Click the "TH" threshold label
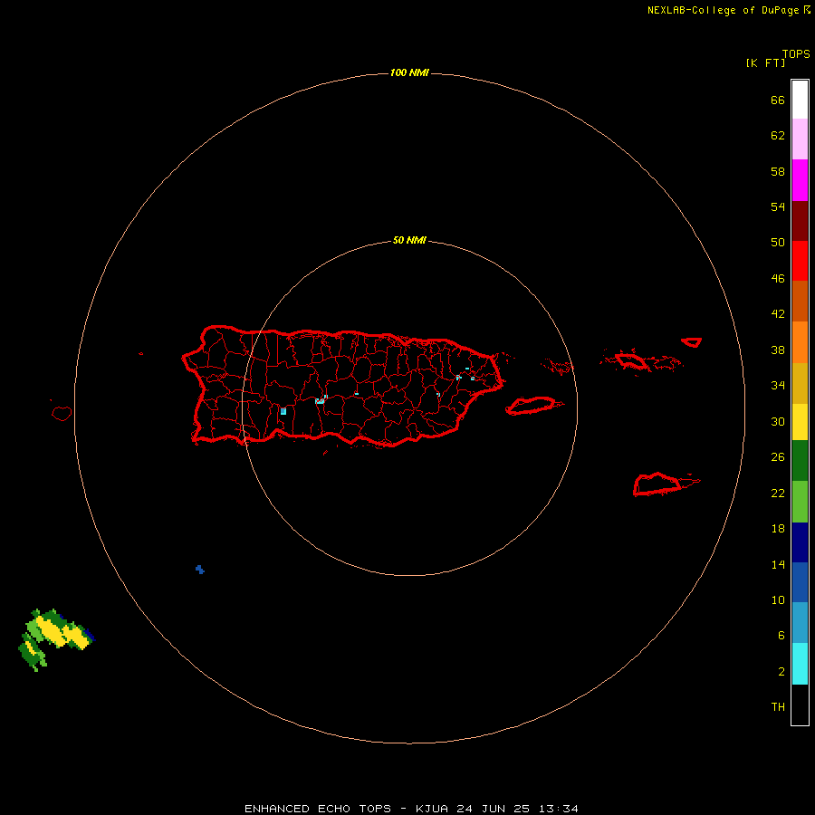The height and width of the screenshot is (815, 815). [778, 707]
